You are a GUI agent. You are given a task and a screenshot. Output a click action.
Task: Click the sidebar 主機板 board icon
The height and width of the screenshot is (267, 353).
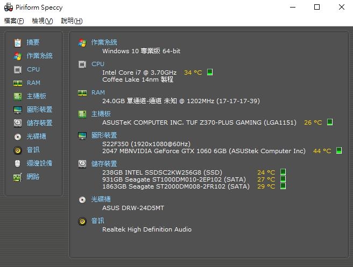click(18, 97)
